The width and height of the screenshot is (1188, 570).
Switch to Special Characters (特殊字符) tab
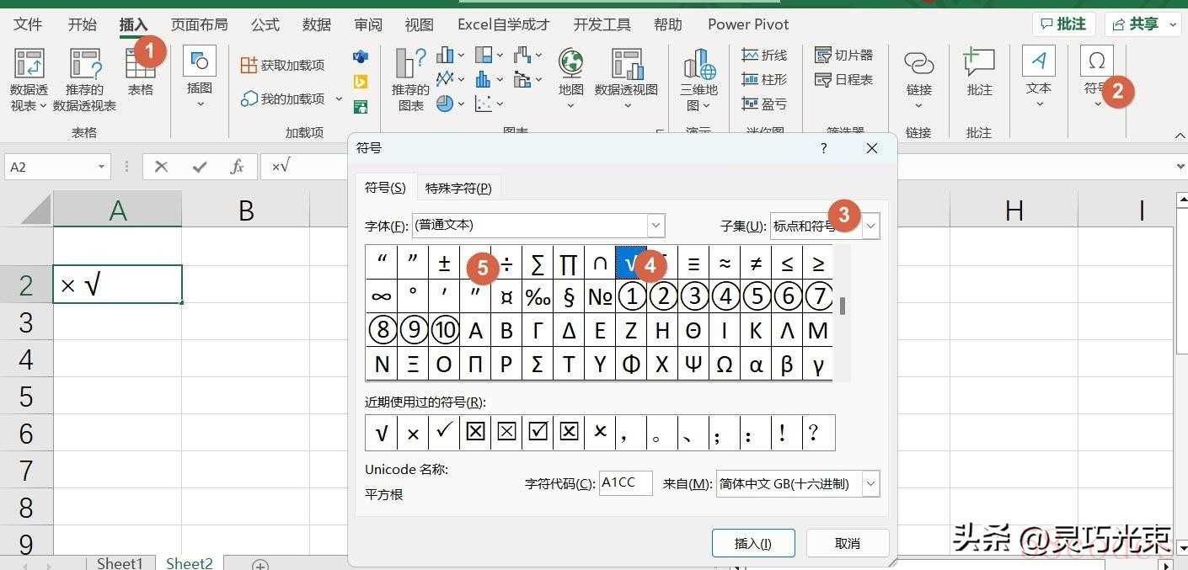coord(458,189)
